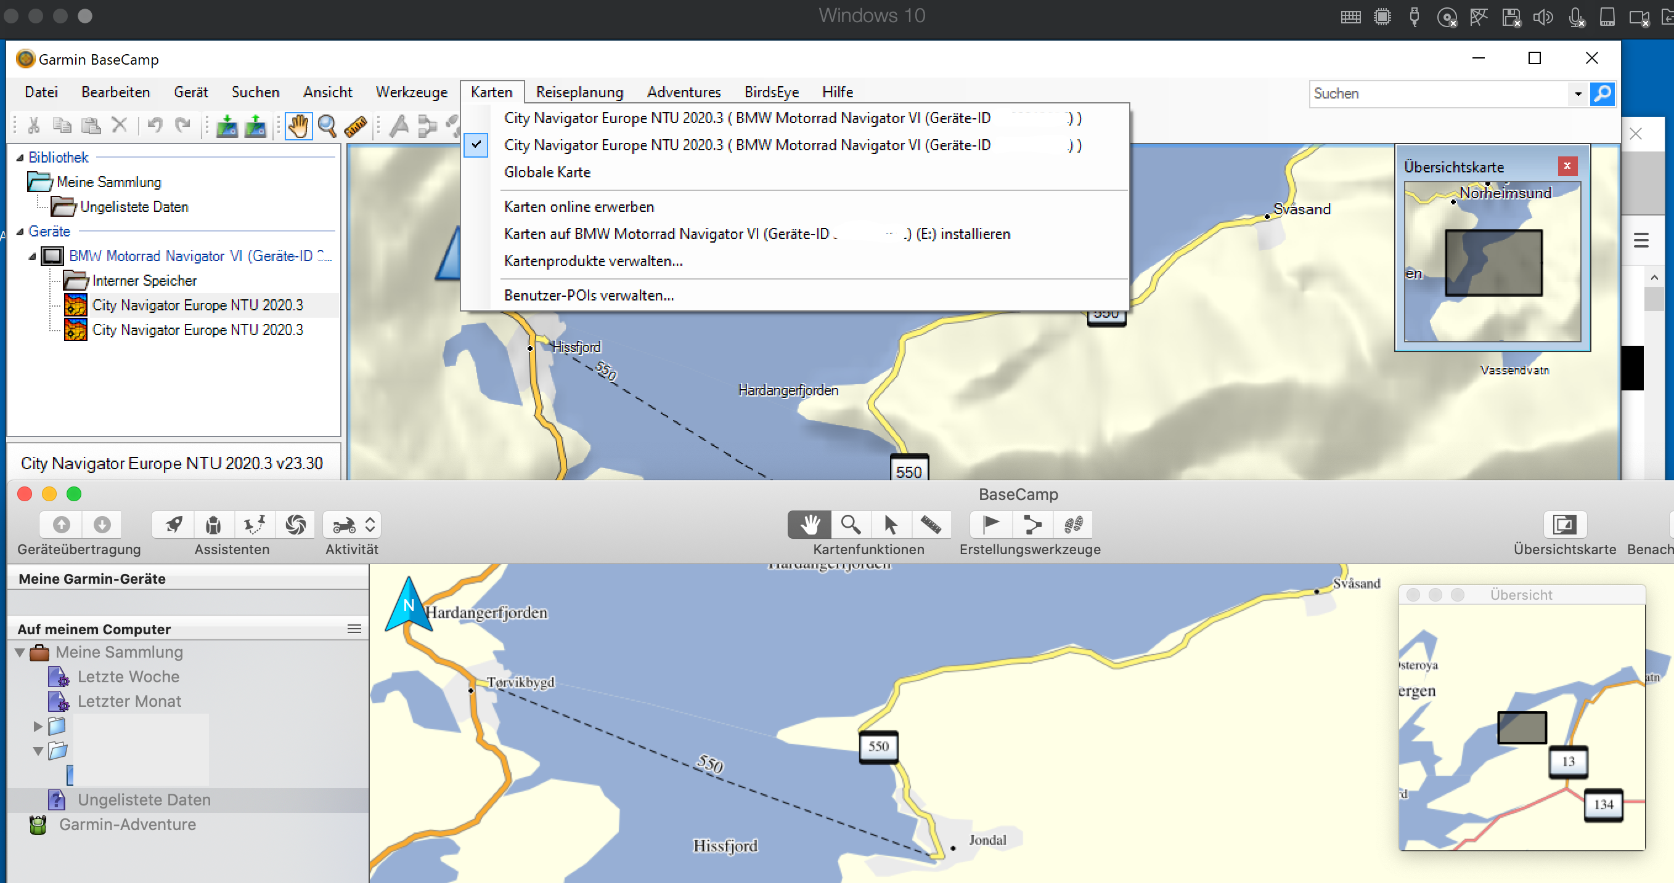Click the Mac Übersicht overview map thumbnail
Image resolution: width=1674 pixels, height=883 pixels.
1522,727
